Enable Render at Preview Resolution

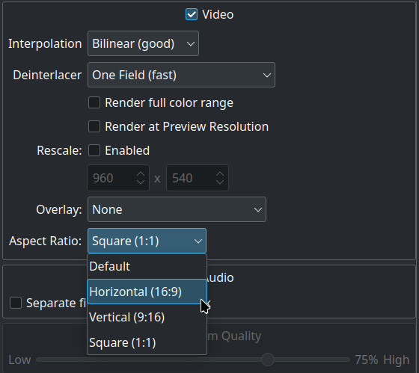pyautogui.click(x=94, y=126)
